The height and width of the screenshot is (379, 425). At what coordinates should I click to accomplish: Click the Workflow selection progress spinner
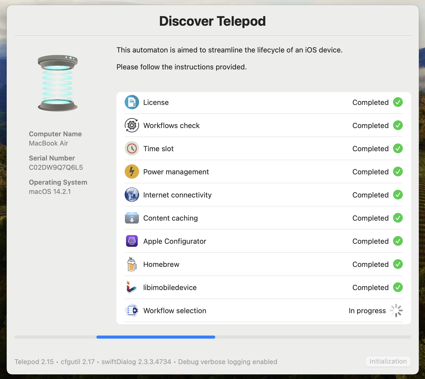[x=396, y=311]
